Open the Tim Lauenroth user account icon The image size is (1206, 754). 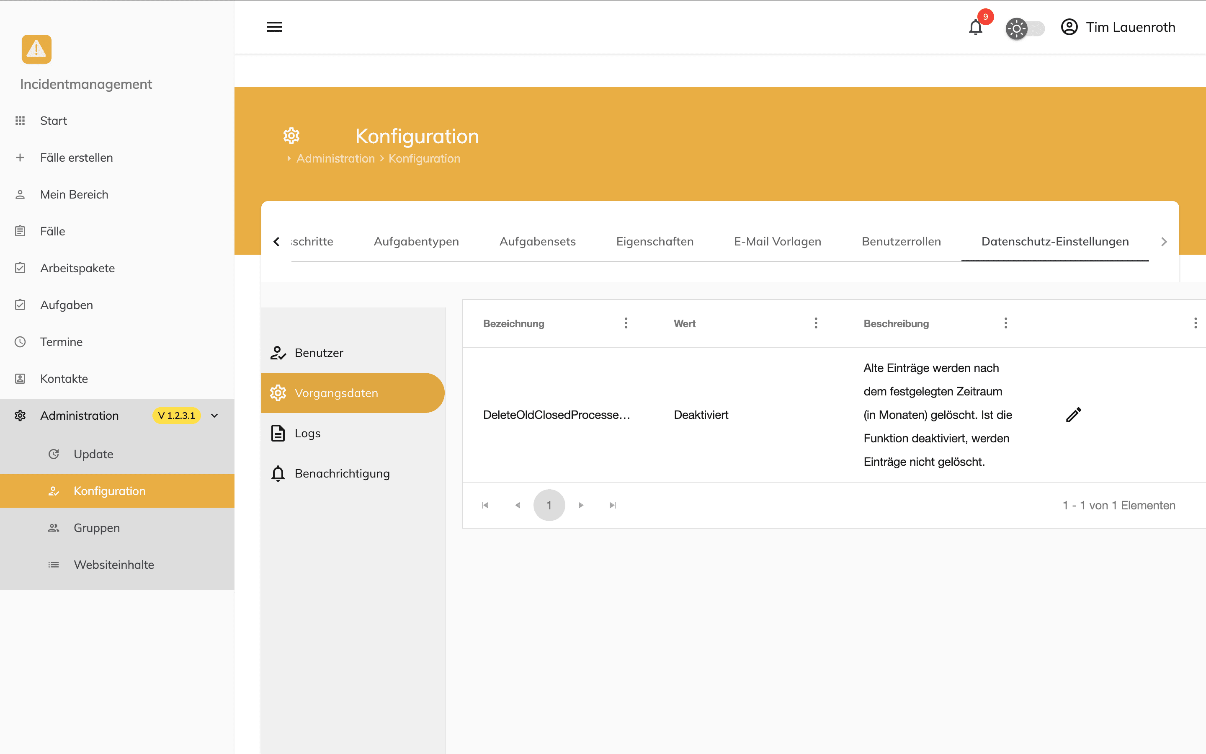click(1069, 27)
